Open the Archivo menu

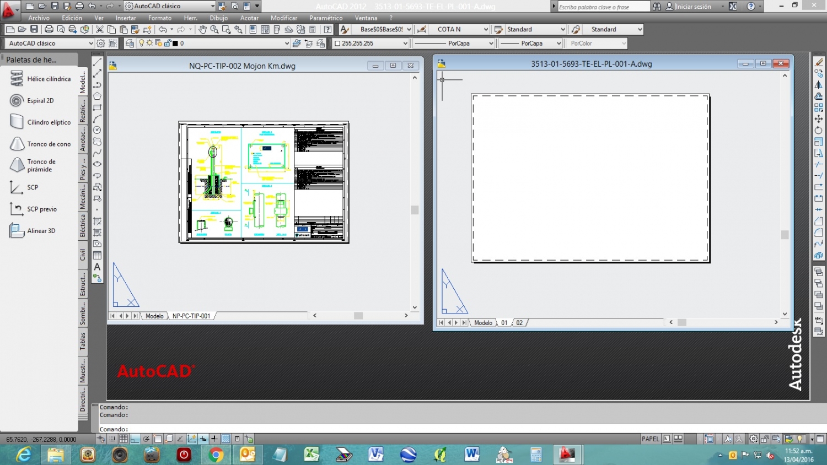point(39,18)
